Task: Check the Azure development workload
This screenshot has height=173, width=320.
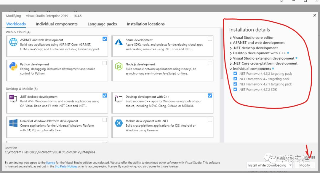Action: (210, 39)
